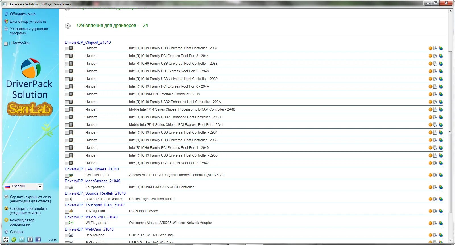
Task: Select the Intel(R) ICH9 Family PCI Express Root Port 1 - 2940 text
Action: (169, 148)
